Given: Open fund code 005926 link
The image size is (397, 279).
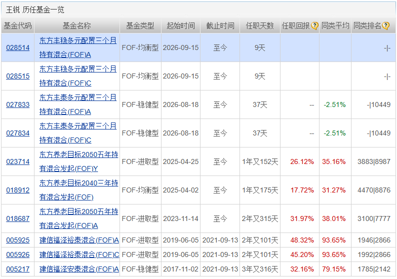Looking at the screenshot, I should [x=17, y=254].
